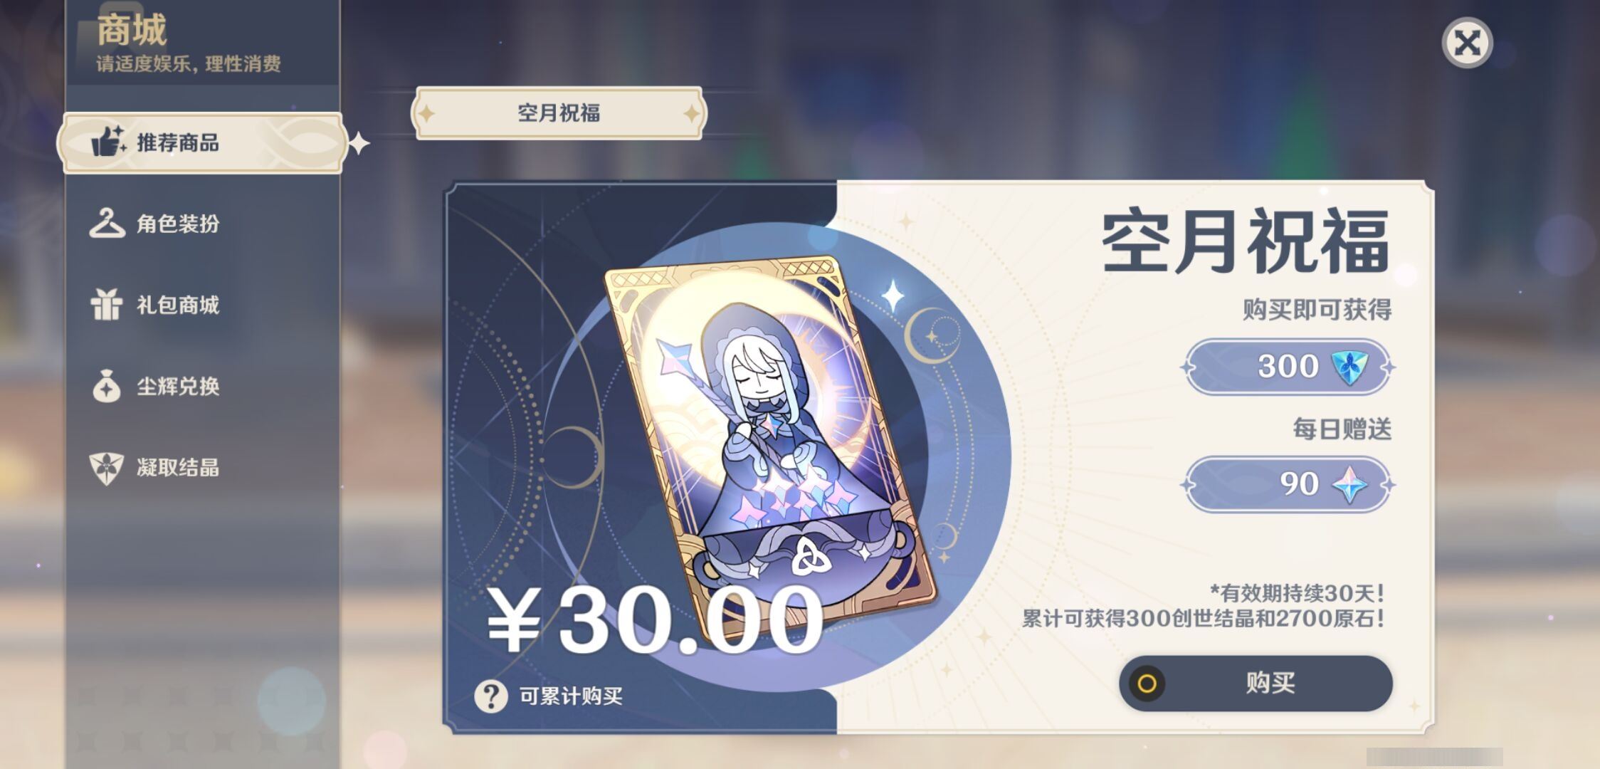Click the question mark help icon
Screen dimensions: 1600x769
coord(491,696)
